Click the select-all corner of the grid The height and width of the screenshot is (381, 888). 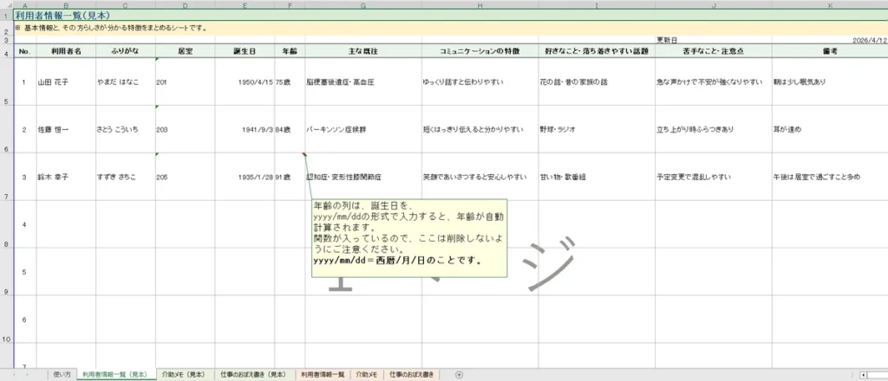tap(7, 6)
